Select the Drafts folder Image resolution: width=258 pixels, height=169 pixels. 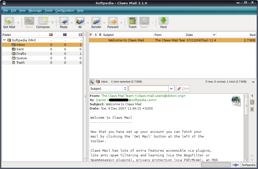pos(42,53)
